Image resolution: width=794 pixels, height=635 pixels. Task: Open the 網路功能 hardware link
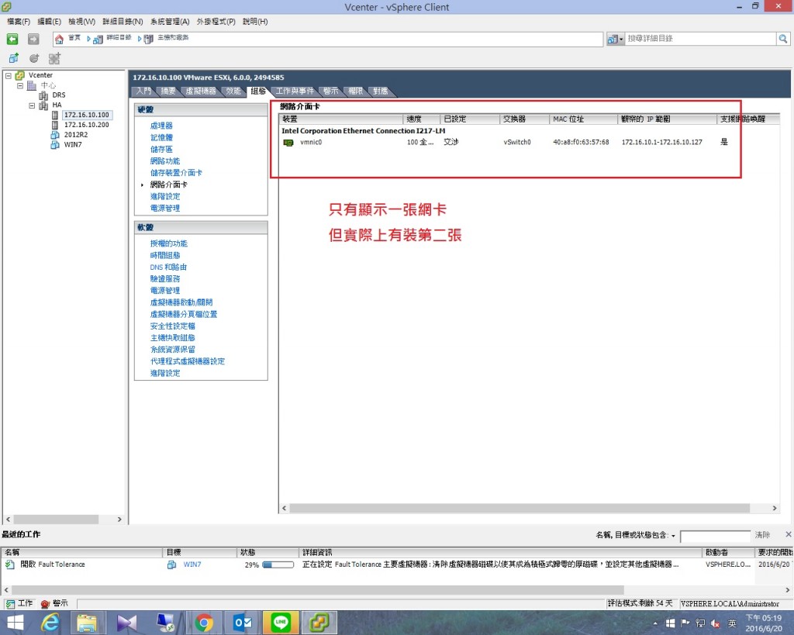click(164, 161)
